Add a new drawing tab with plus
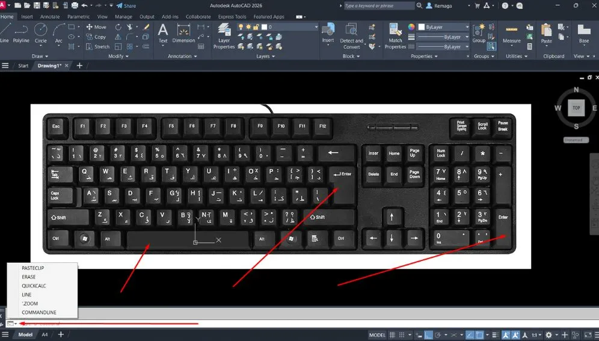The height and width of the screenshot is (341, 599). pos(79,66)
